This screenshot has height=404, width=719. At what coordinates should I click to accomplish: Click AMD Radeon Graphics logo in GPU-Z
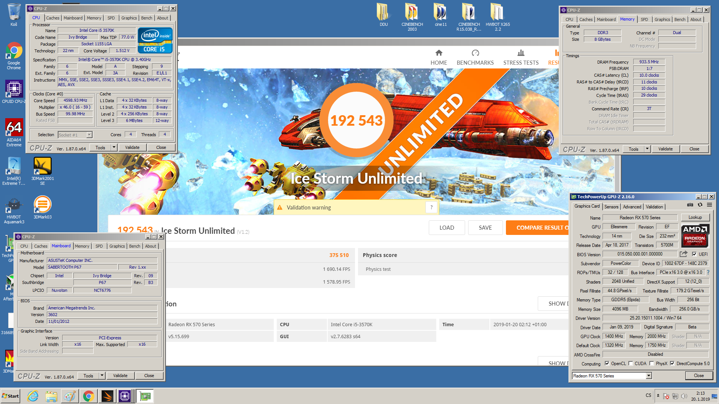(695, 236)
